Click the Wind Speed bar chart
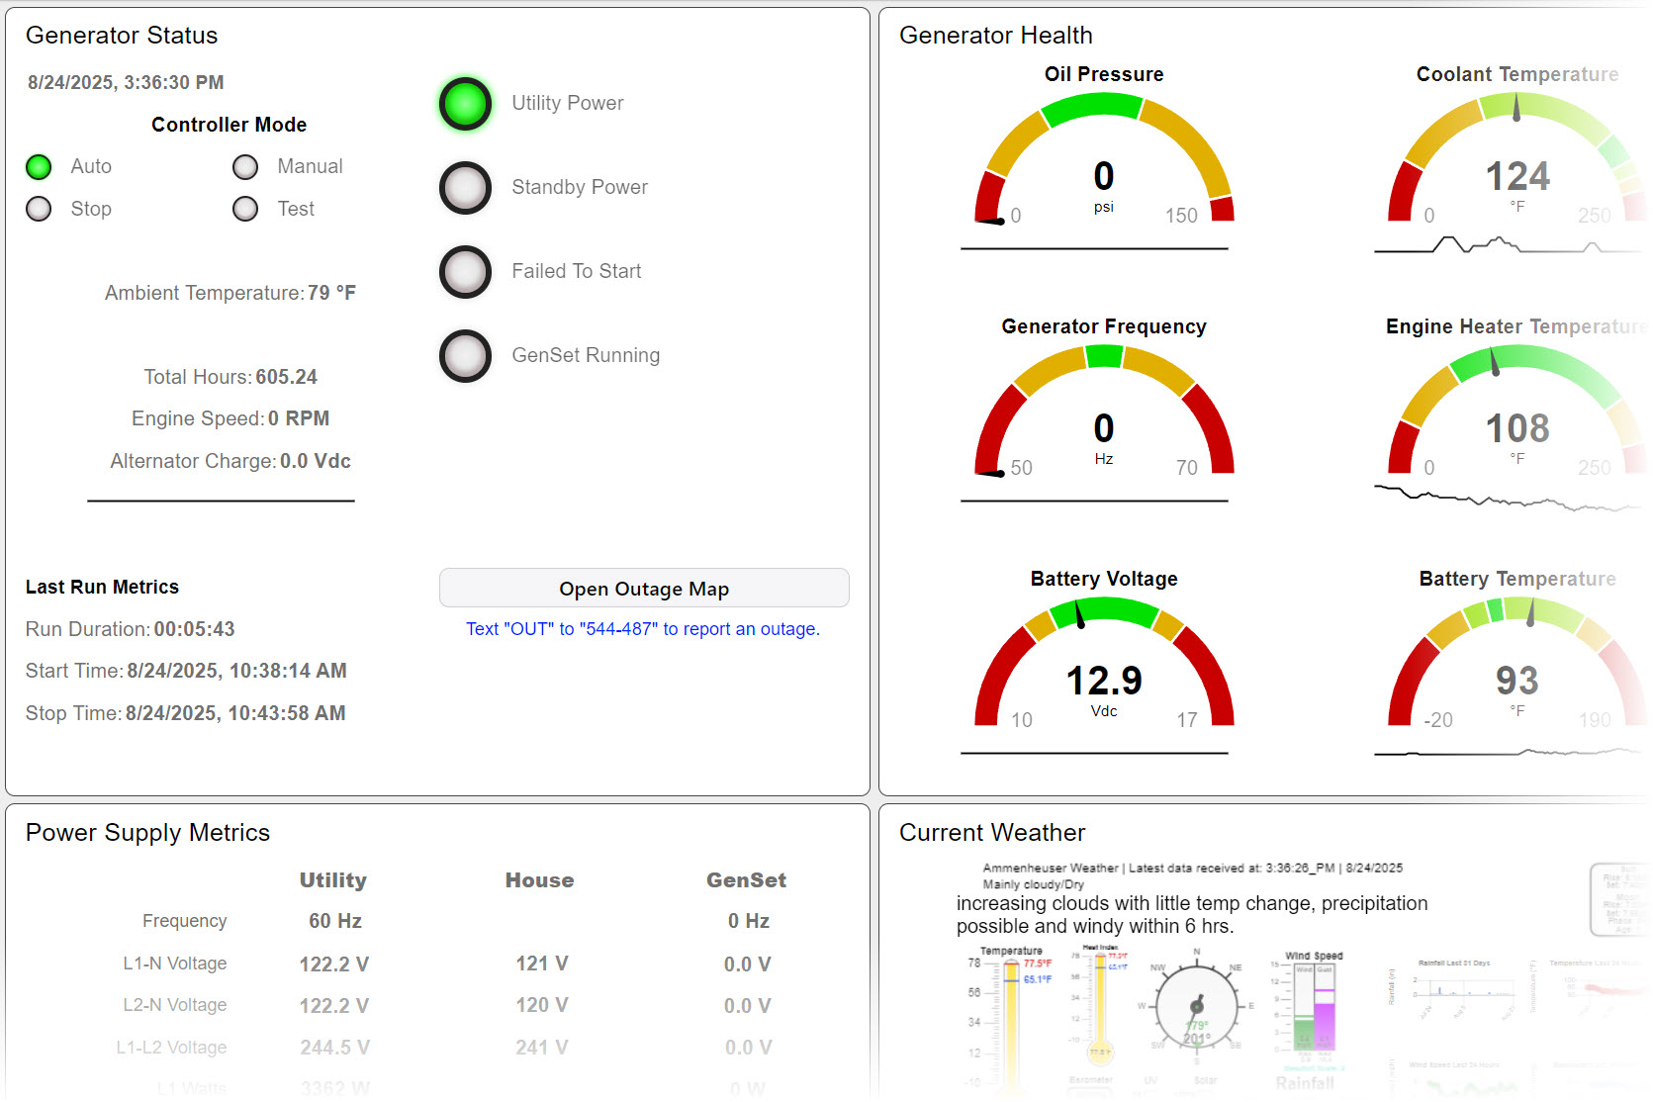The image size is (1653, 1102). click(x=1315, y=1007)
